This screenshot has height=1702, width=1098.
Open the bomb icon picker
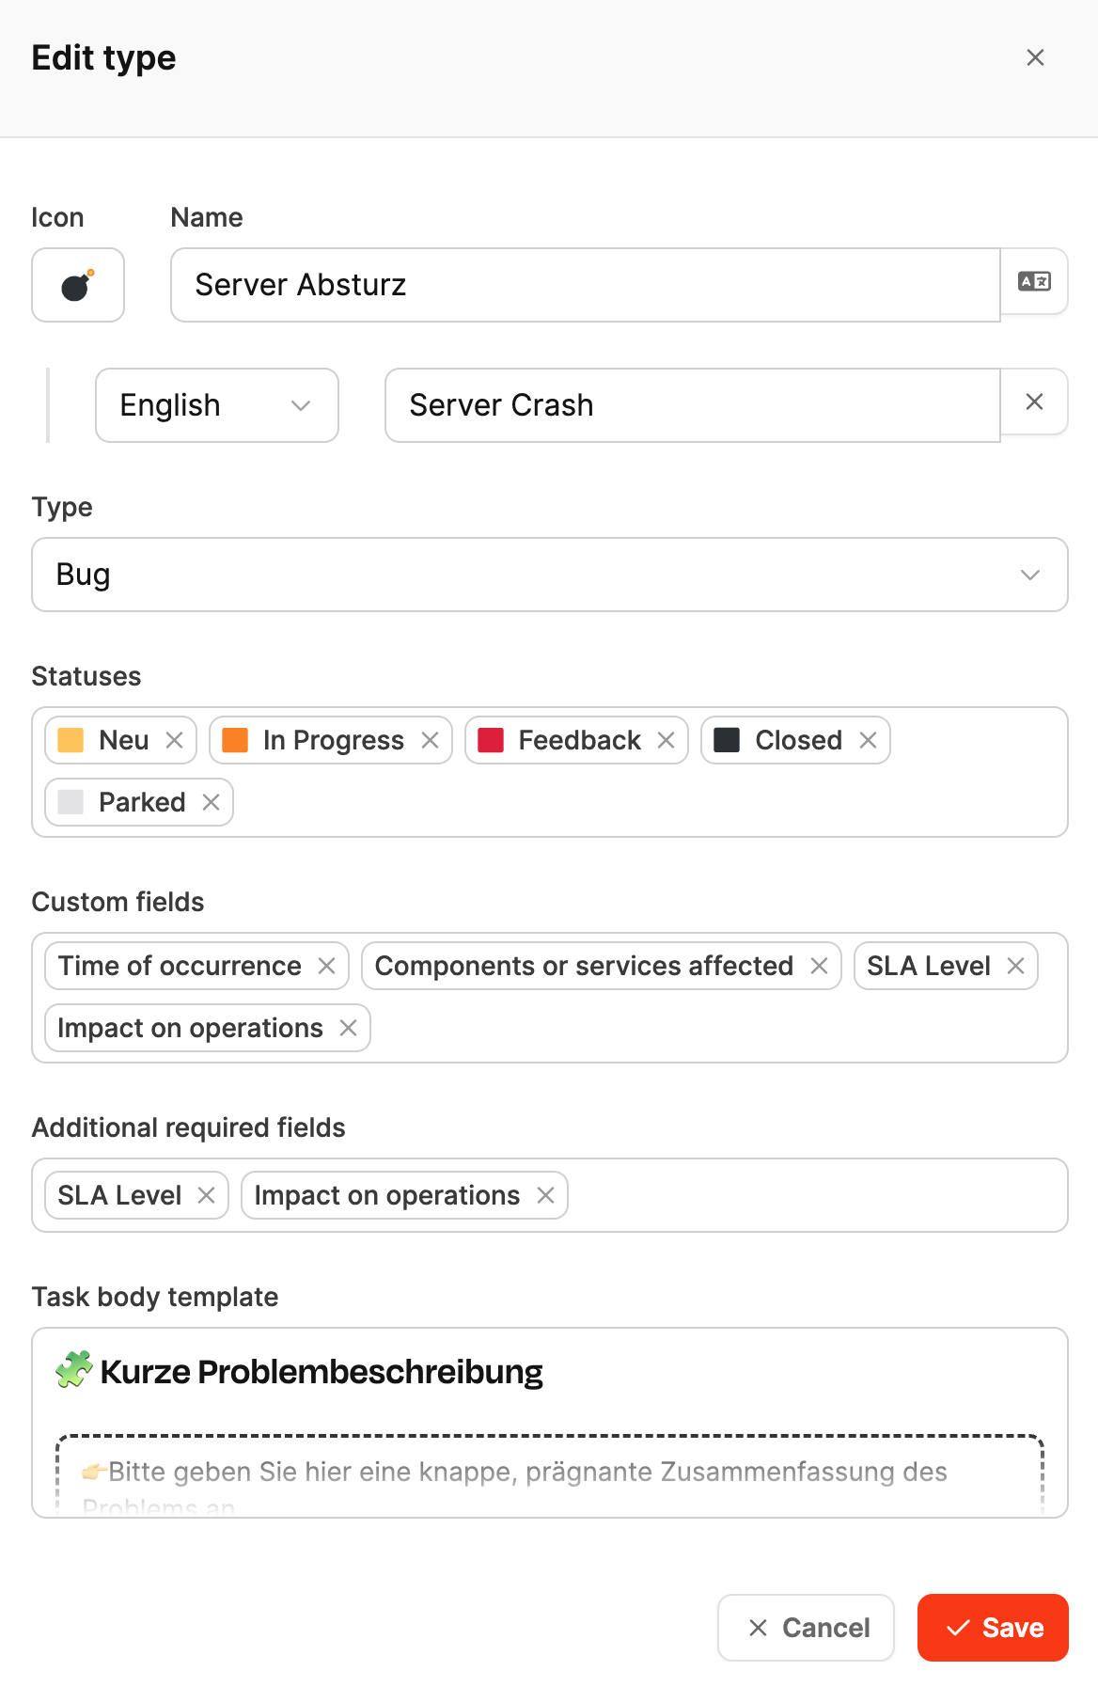click(78, 285)
